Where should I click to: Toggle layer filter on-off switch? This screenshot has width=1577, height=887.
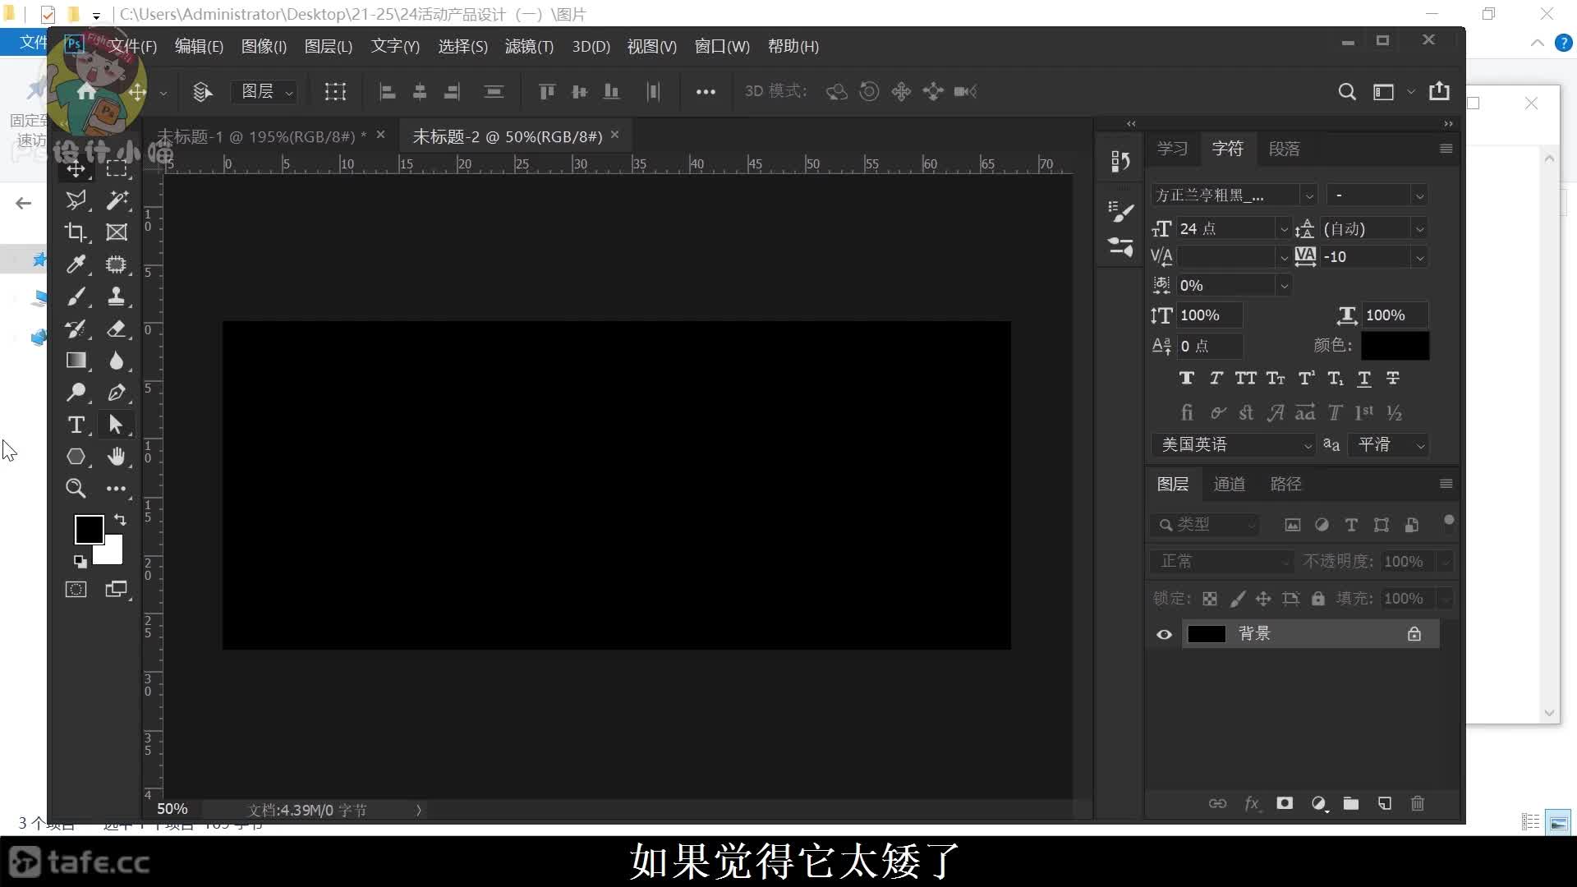[1449, 522]
